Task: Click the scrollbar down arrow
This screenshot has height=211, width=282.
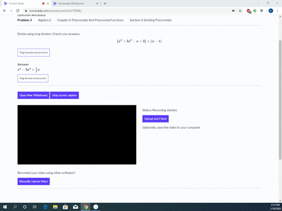Action: (x=280, y=200)
